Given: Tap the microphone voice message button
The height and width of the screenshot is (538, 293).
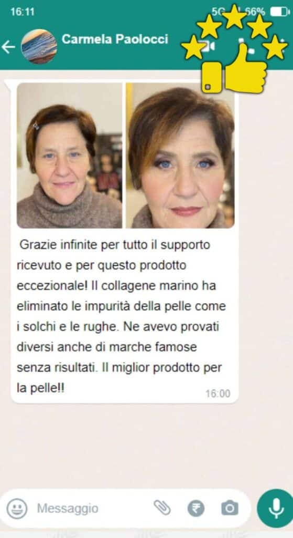Looking at the screenshot, I should point(276,508).
